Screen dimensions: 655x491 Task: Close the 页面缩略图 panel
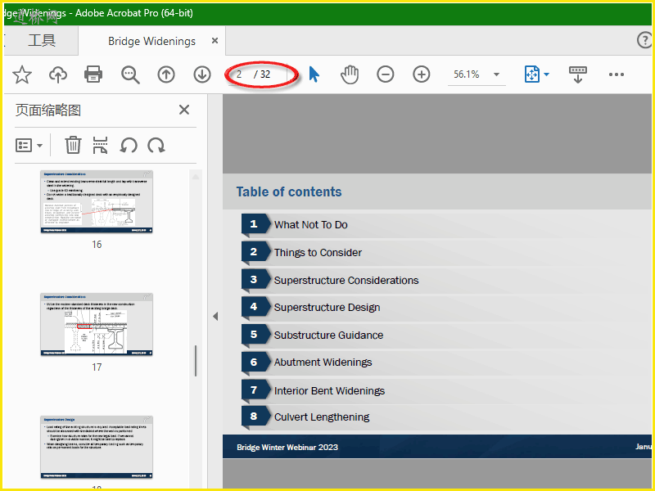coord(184,110)
